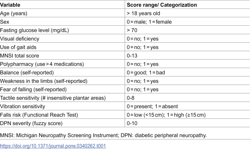The image size is (251, 149).
Task: Click the Vibration sensitivity row label
Action: (23, 107)
